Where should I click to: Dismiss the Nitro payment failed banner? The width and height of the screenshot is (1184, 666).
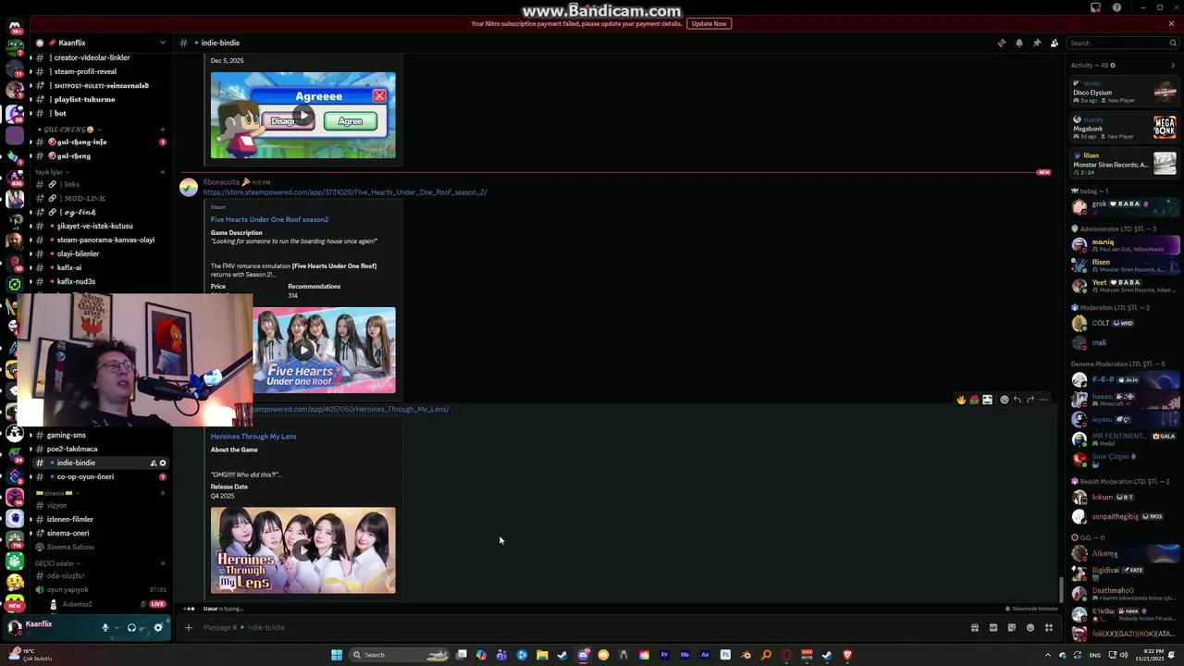pos(1171,23)
